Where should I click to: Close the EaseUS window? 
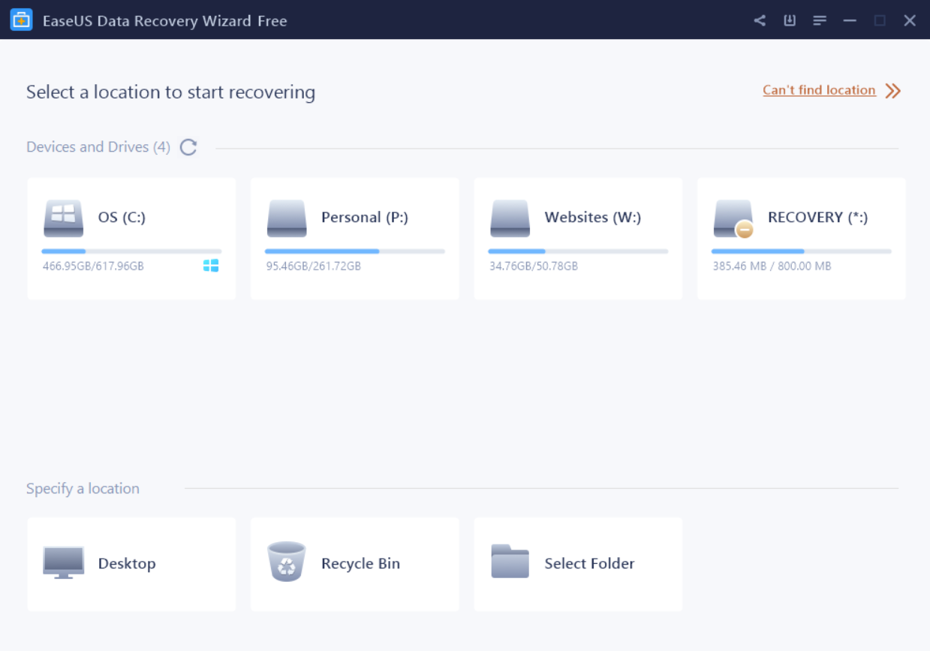point(910,20)
